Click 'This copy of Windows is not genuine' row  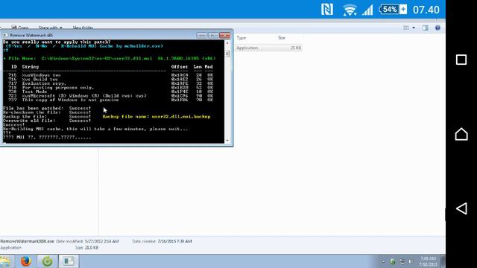point(111,100)
